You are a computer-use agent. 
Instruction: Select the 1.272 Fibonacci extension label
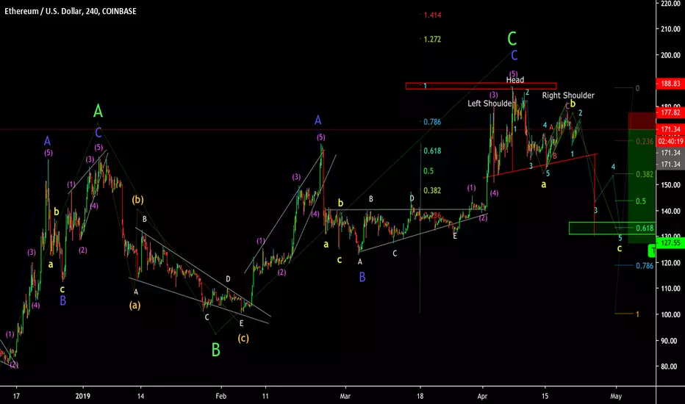(x=432, y=40)
